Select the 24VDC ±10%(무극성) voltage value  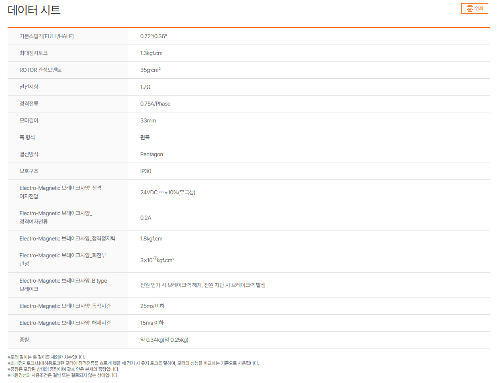[x=168, y=192]
